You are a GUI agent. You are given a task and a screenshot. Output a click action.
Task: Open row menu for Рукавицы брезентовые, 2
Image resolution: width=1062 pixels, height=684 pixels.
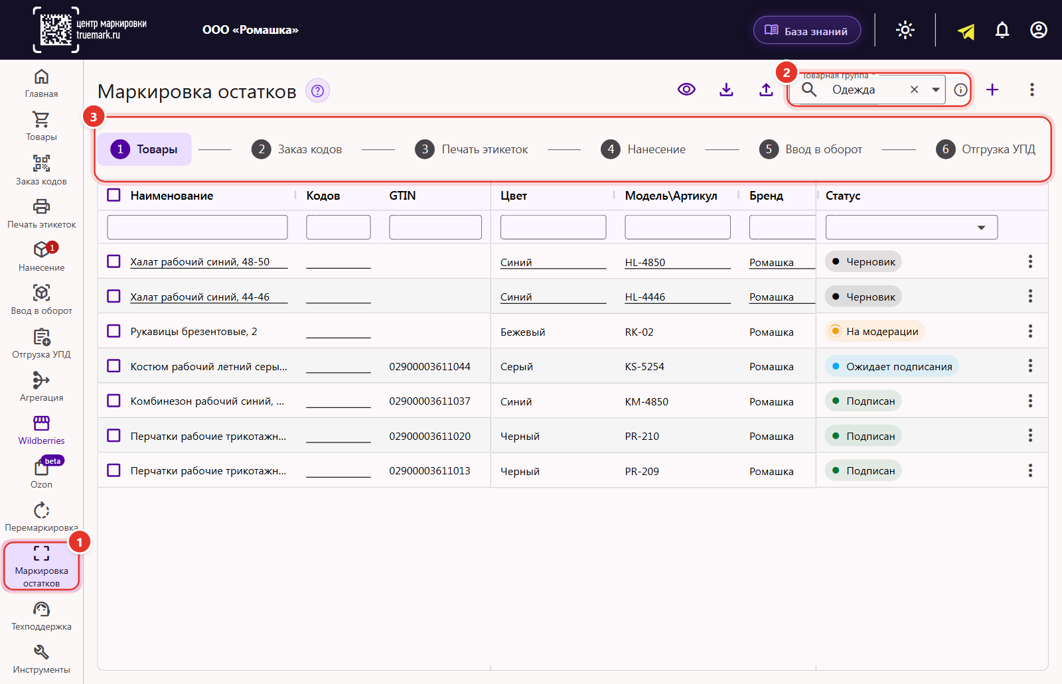click(1030, 331)
